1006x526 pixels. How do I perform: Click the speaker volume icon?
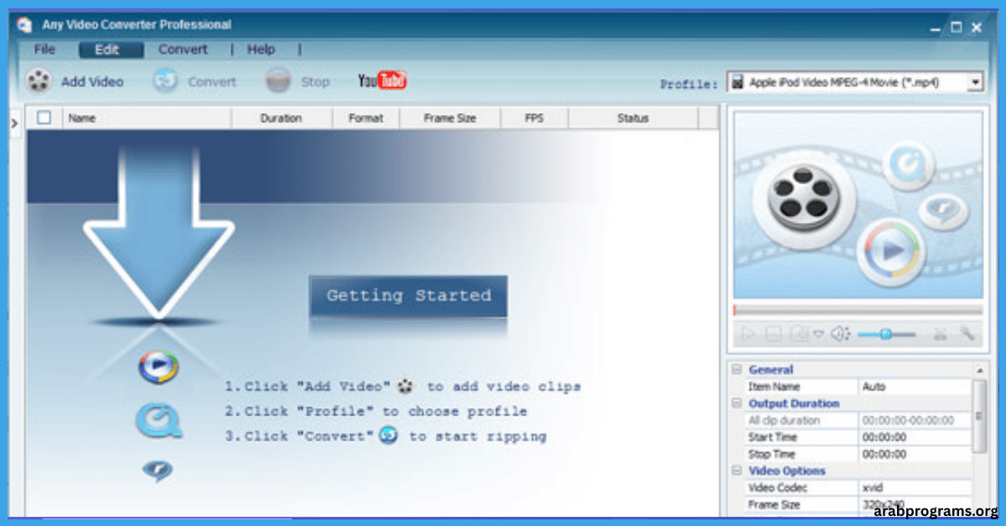(x=840, y=334)
